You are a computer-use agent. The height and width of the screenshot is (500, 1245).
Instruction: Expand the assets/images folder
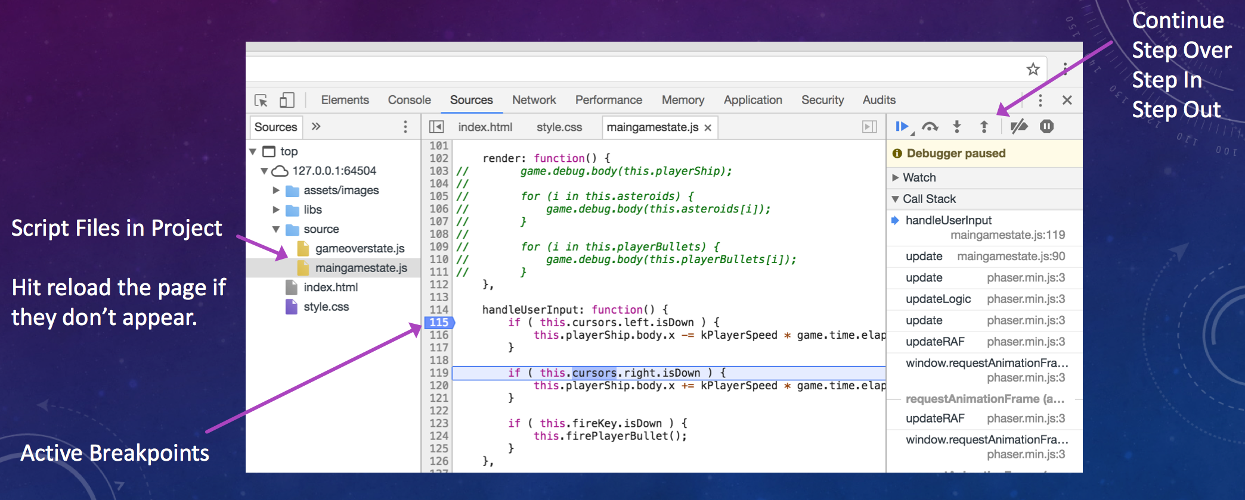pyautogui.click(x=276, y=190)
